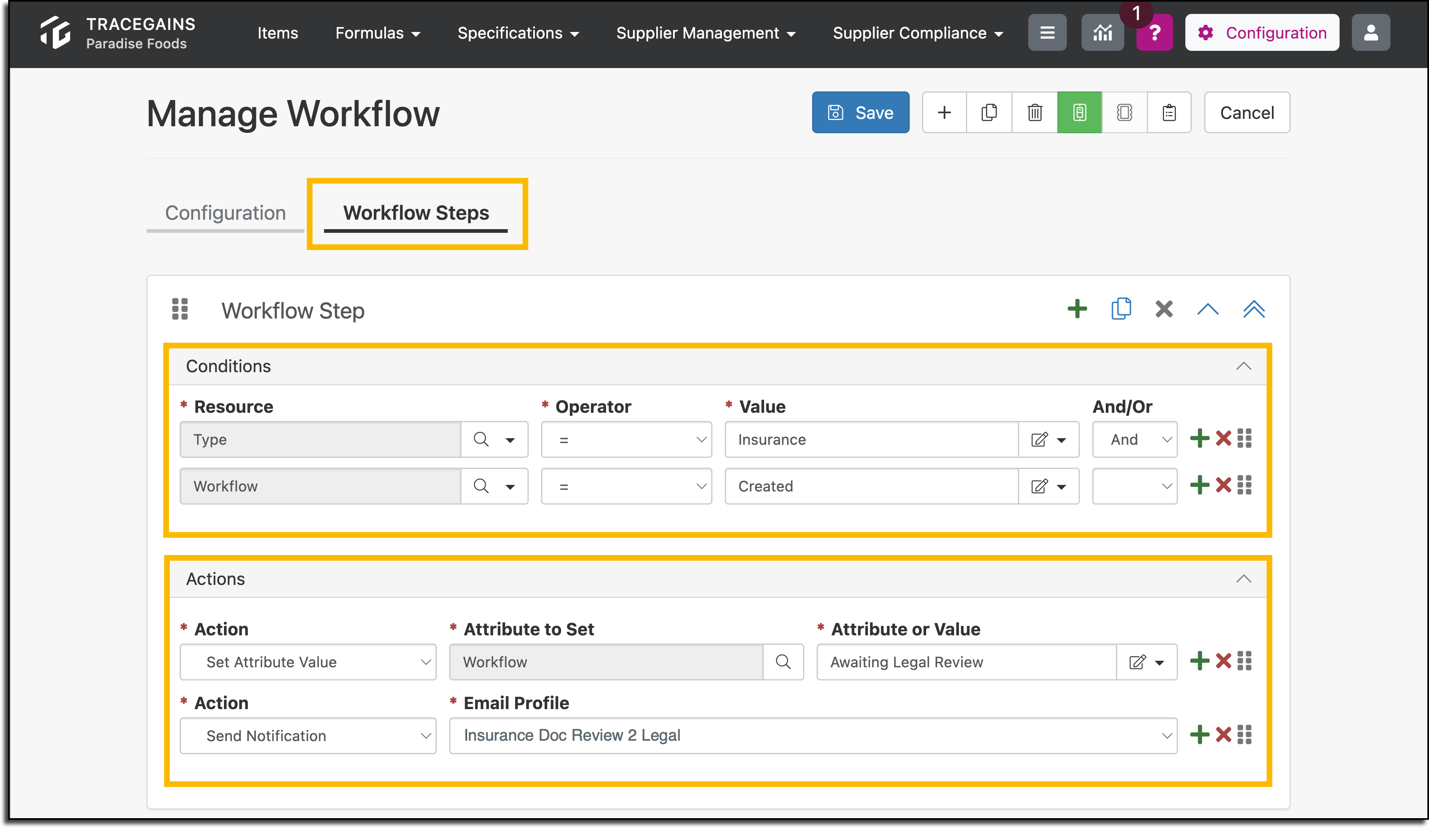Open the Supplier Management menu
1429x828 pixels.
pyautogui.click(x=705, y=33)
